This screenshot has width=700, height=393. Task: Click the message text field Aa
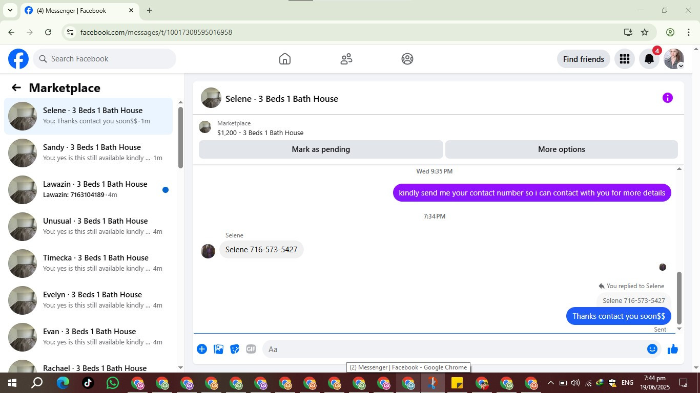[454, 349]
